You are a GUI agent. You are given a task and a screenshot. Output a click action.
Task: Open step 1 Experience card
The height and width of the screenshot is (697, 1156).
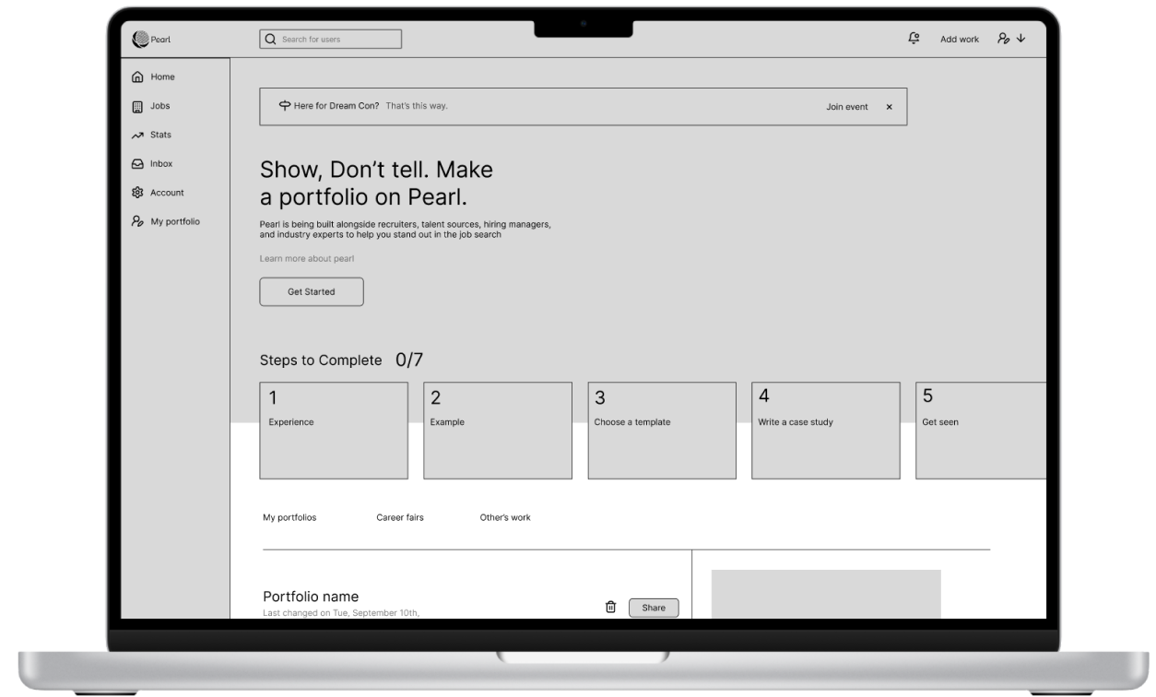point(334,431)
